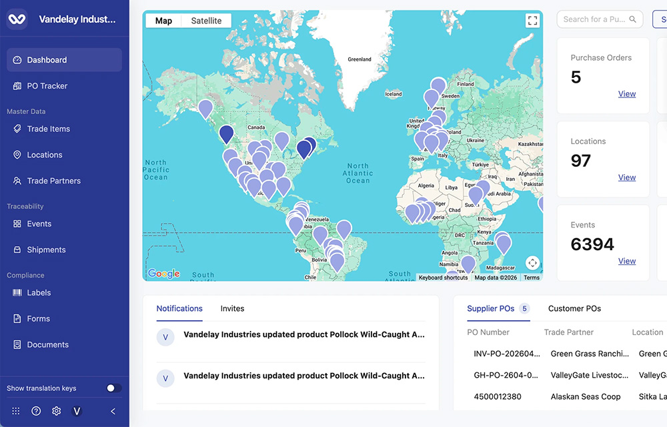Toggle fullscreen map view
667x427 pixels.
[x=532, y=21]
